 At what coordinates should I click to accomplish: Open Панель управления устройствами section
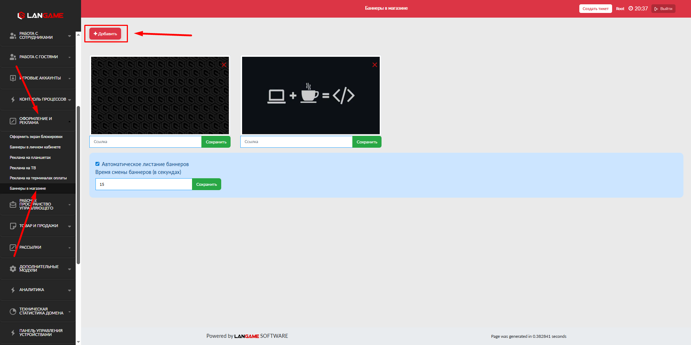38,333
